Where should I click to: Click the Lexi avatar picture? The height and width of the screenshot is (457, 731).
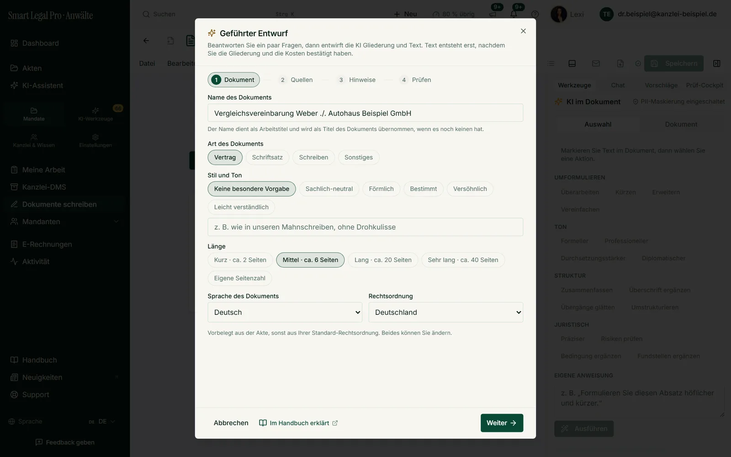[x=559, y=14]
